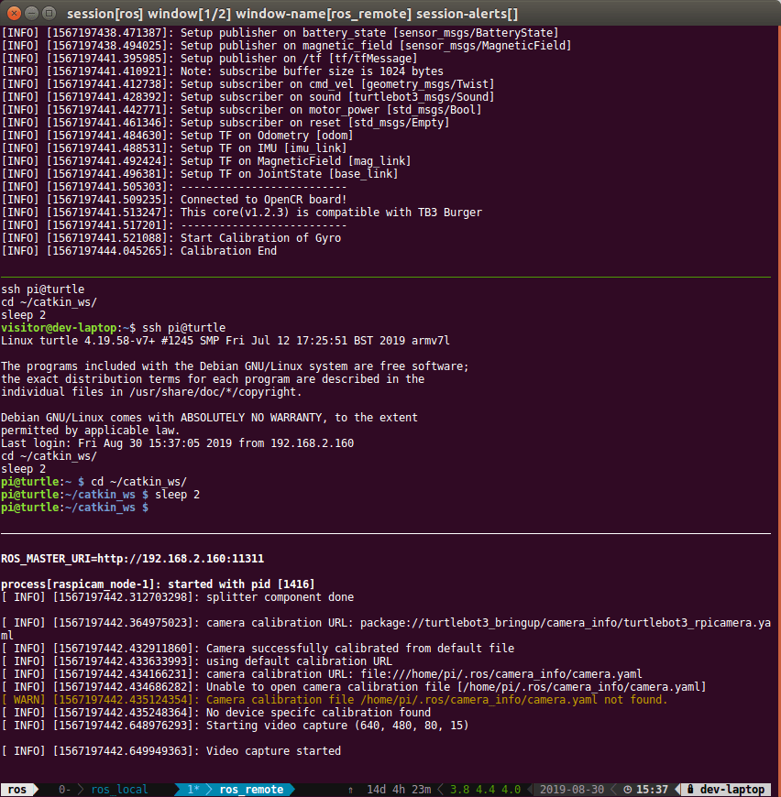Click the 'Unable to open camera calibration file' line

pos(354,687)
